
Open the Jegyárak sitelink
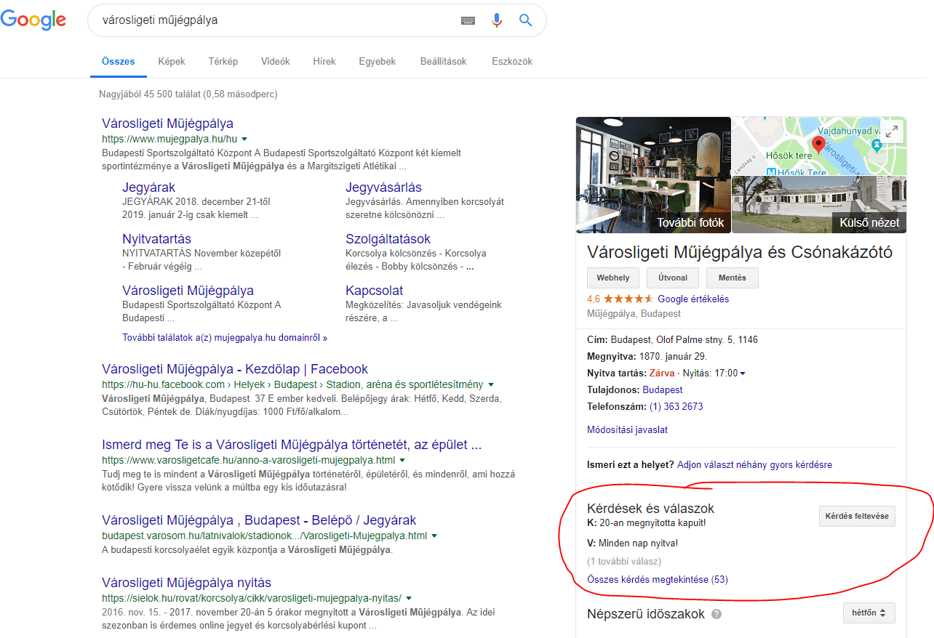[x=149, y=187]
